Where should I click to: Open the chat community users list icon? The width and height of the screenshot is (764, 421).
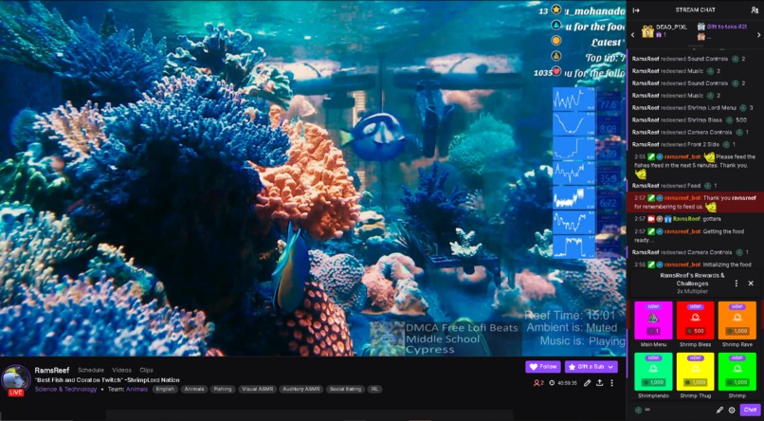(755, 10)
